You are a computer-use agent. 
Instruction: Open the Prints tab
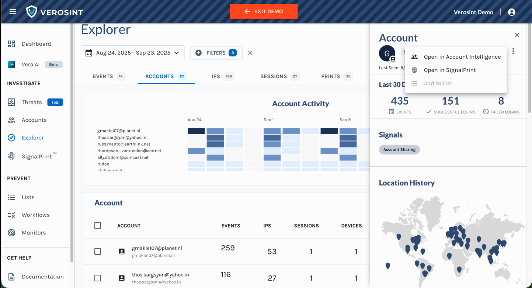coord(337,76)
